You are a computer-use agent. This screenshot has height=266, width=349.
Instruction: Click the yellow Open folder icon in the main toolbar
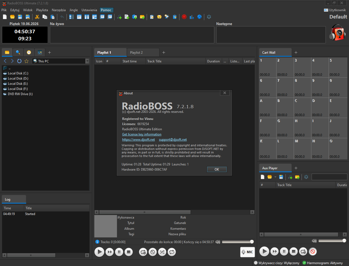[x=12, y=17]
